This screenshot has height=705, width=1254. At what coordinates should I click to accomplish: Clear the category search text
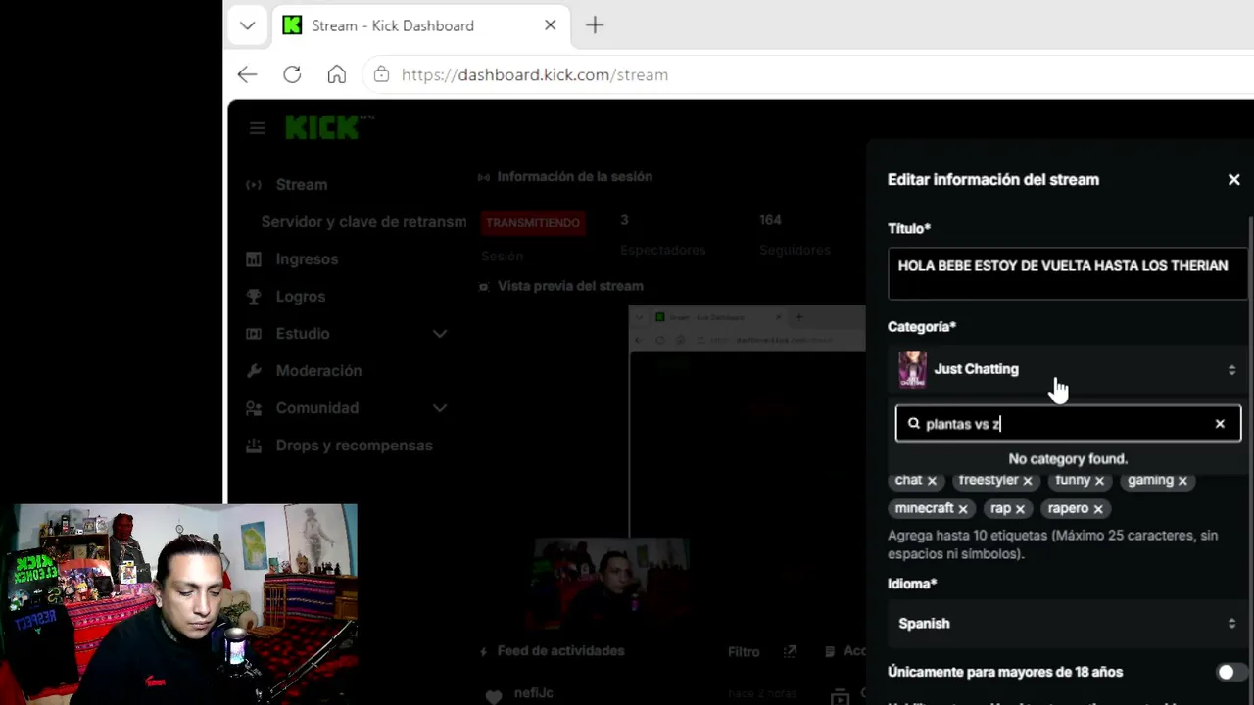tap(1220, 424)
